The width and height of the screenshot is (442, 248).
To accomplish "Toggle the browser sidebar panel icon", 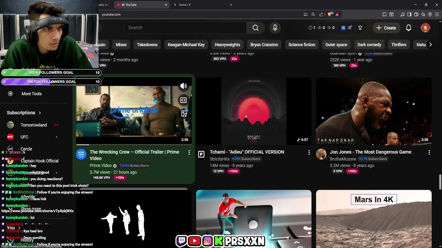I will 409,14.
